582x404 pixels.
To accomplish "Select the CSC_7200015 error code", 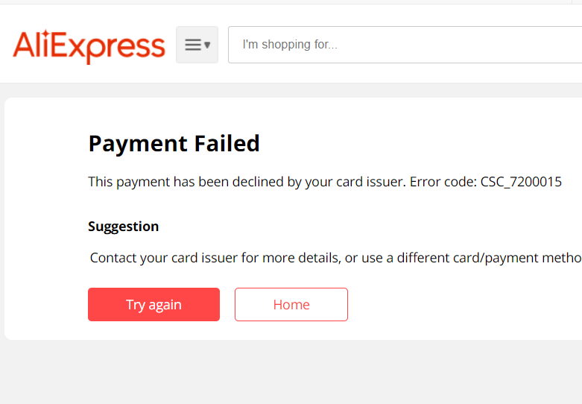I will [x=521, y=183].
